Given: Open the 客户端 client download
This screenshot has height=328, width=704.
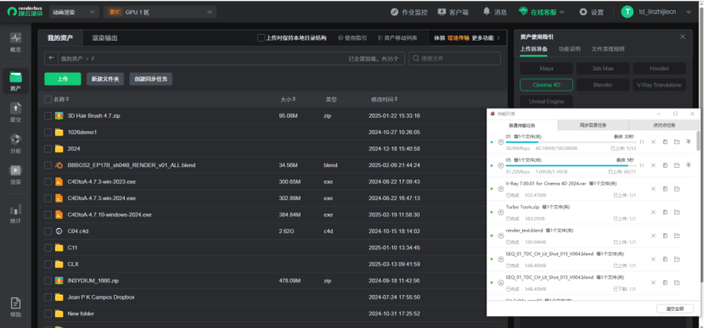Looking at the screenshot, I should [453, 12].
